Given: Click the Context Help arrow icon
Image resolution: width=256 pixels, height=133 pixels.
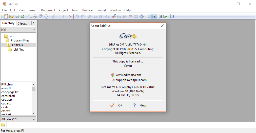Looking at the screenshot, I should pos(172,16).
